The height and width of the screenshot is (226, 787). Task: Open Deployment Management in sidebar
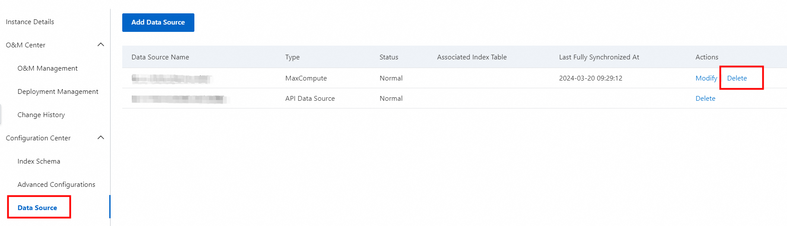pos(58,92)
